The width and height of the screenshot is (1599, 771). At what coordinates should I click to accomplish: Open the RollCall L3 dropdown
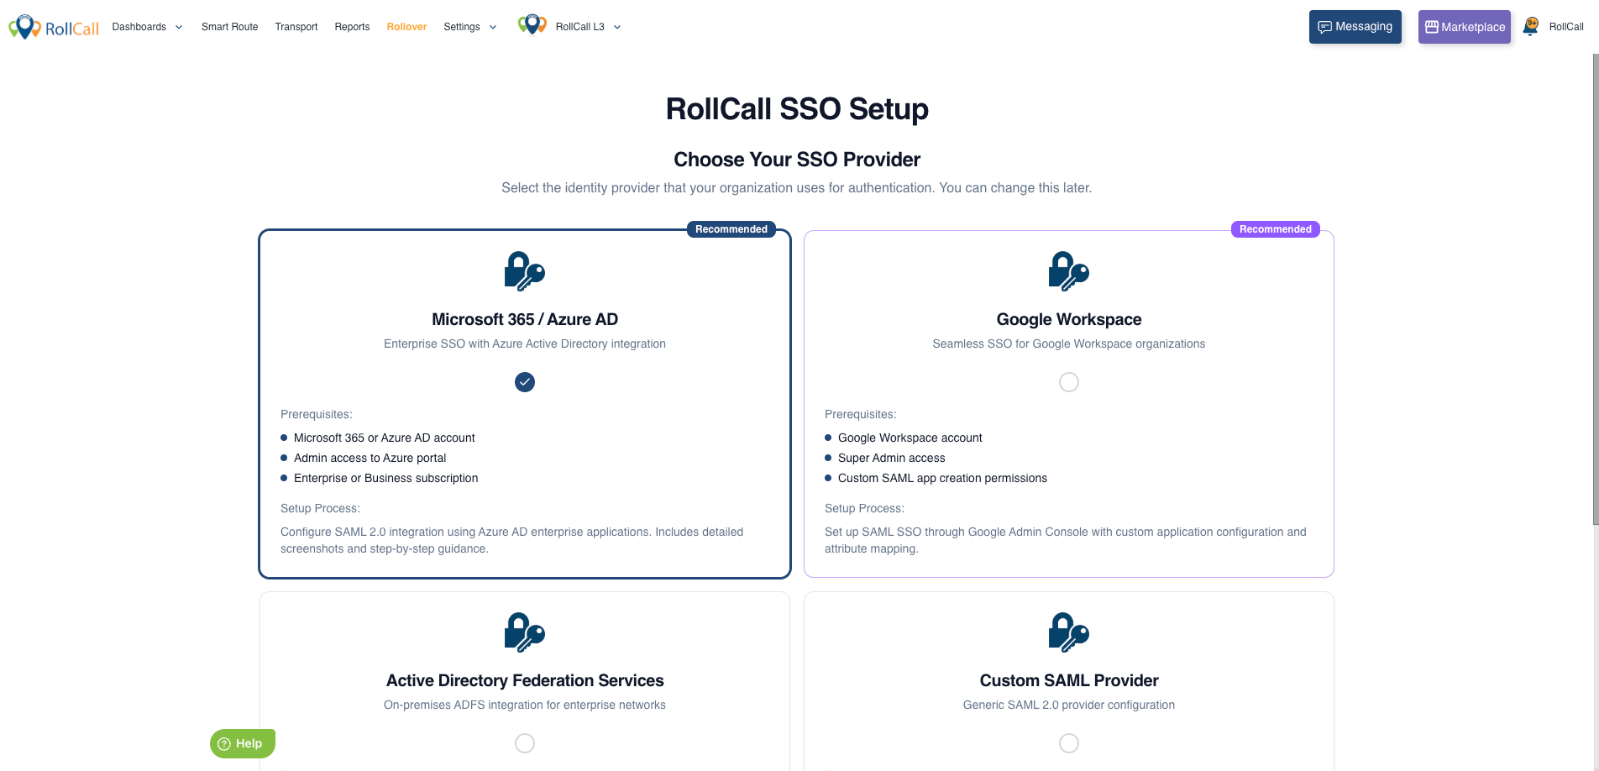coord(588,27)
